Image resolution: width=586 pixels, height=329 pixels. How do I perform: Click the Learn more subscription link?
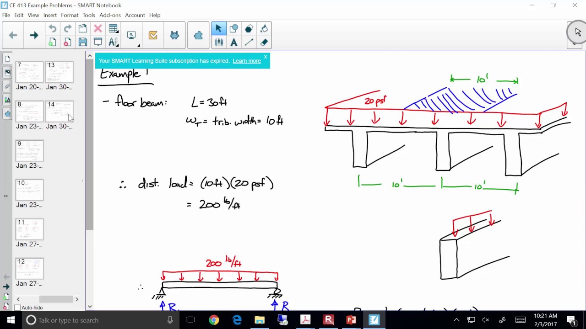(x=247, y=61)
